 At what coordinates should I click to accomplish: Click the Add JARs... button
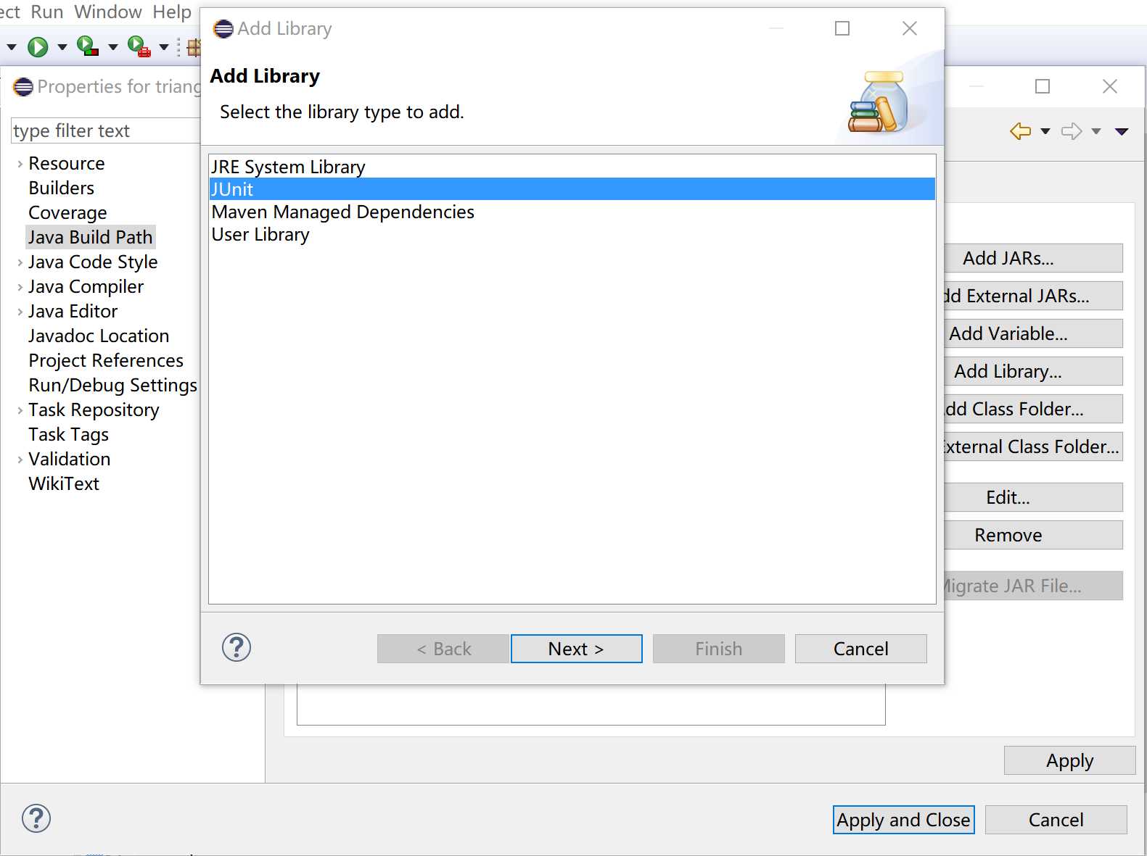coord(1034,258)
